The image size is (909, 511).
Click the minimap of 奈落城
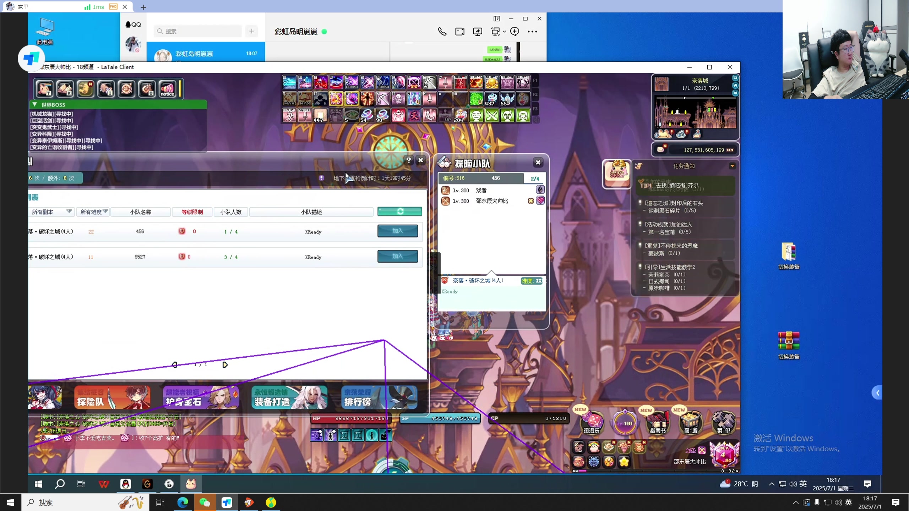(x=695, y=112)
